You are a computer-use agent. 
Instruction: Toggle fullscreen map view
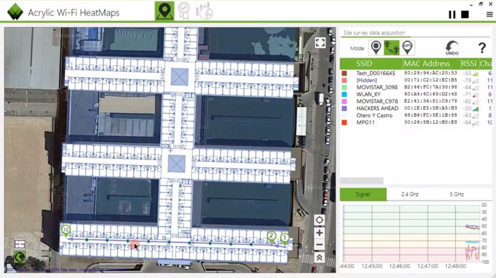(320, 43)
